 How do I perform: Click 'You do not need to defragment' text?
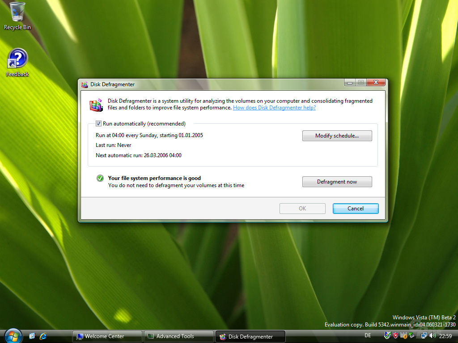click(176, 185)
